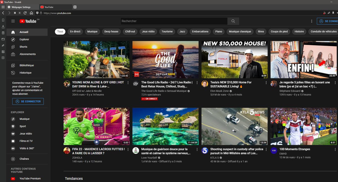
Task: Click the sidebar SE CONNECTER button
Action: (28, 101)
